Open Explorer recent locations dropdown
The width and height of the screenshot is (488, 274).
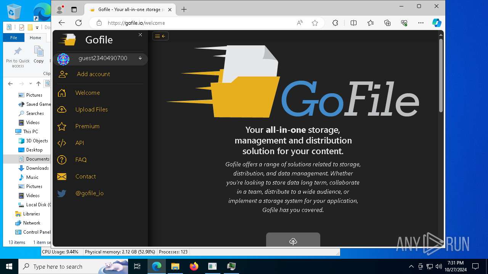point(30,84)
